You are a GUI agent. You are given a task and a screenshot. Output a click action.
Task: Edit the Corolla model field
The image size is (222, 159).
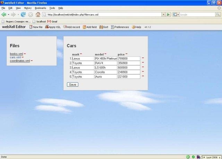[106, 72]
